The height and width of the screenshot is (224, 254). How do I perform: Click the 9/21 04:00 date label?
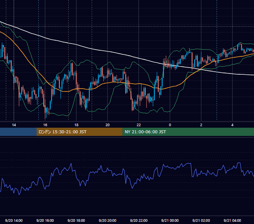pyautogui.click(x=232, y=220)
